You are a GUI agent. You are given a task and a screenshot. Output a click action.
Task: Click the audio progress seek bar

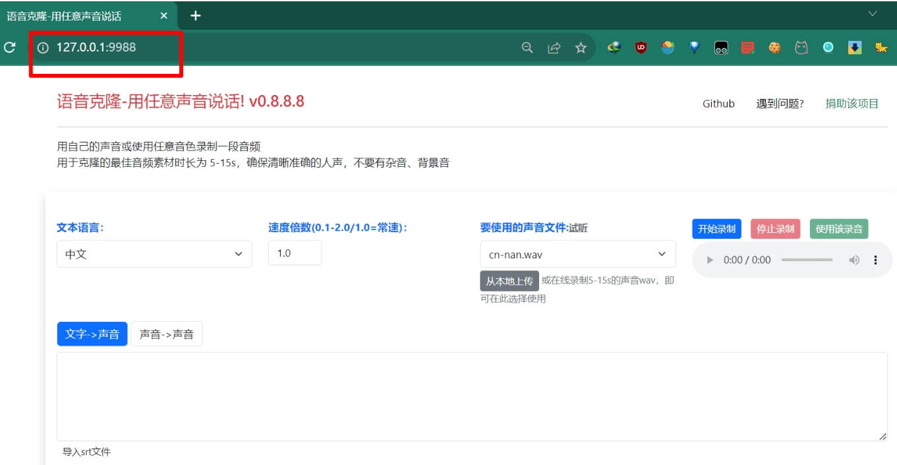click(x=806, y=260)
